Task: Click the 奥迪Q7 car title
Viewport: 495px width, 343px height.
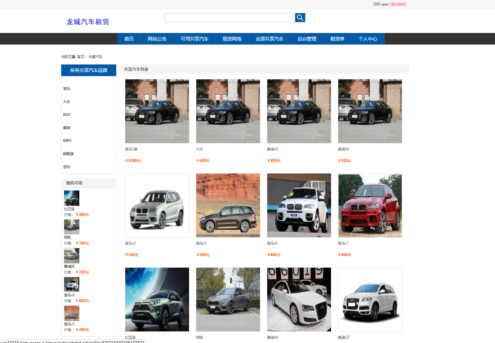Action: click(344, 338)
